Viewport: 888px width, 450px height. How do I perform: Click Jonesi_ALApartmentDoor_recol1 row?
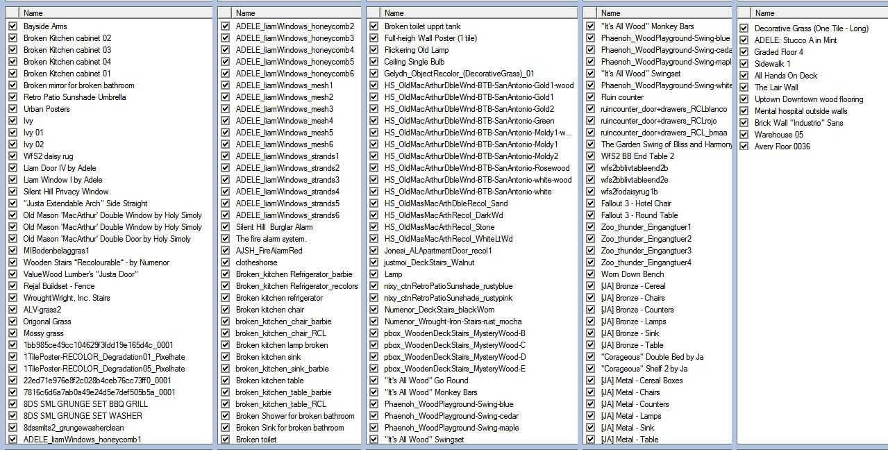click(438, 251)
